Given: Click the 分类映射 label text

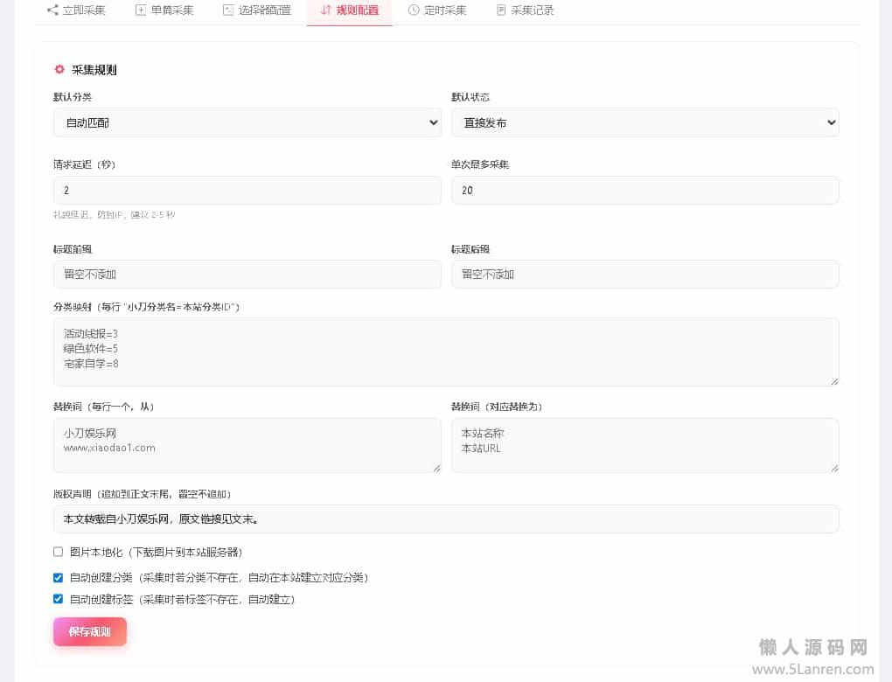Looking at the screenshot, I should click(147, 307).
